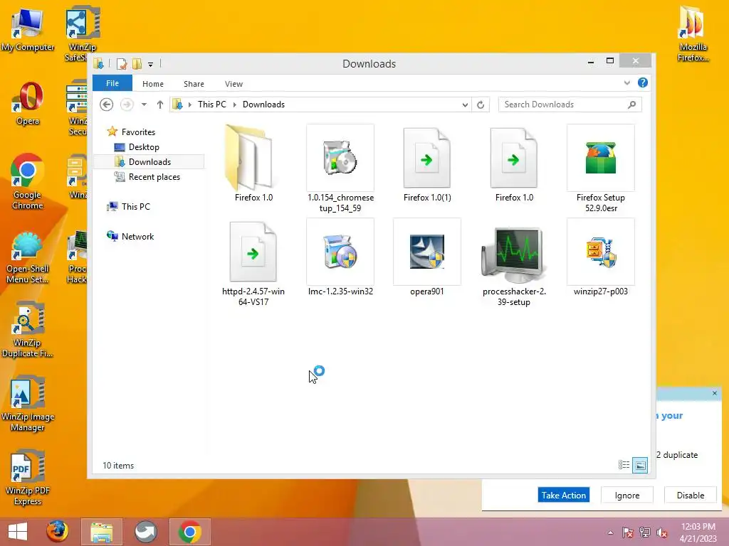Open Explorer help question mark

(x=643, y=82)
